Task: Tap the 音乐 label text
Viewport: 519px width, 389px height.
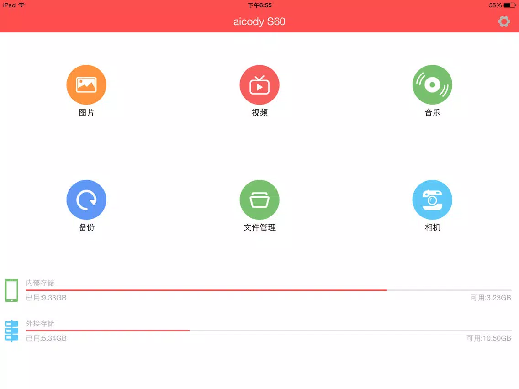Action: tap(432, 112)
